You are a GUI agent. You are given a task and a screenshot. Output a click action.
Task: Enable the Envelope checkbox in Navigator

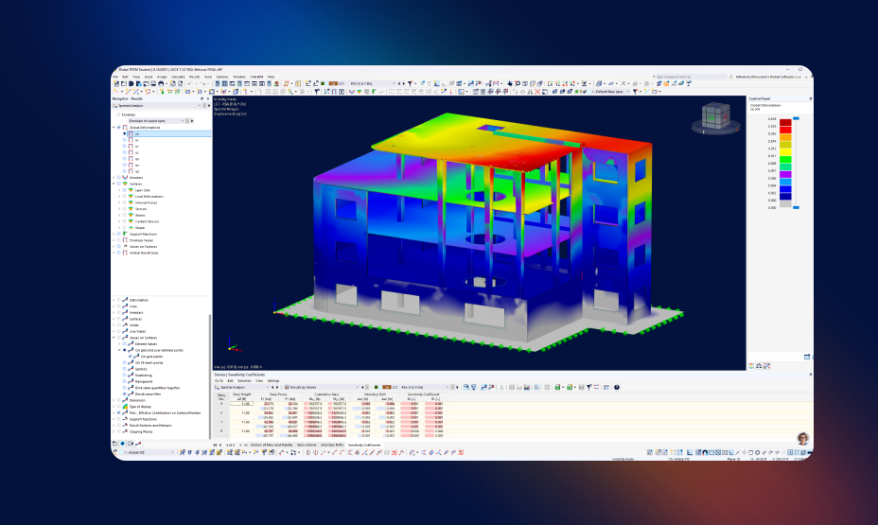pos(118,114)
